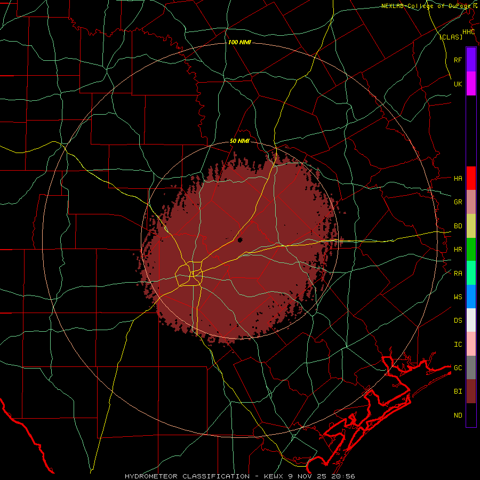Pick the HR green legend swatch
This screenshot has width=480, height=480.
tap(471, 250)
